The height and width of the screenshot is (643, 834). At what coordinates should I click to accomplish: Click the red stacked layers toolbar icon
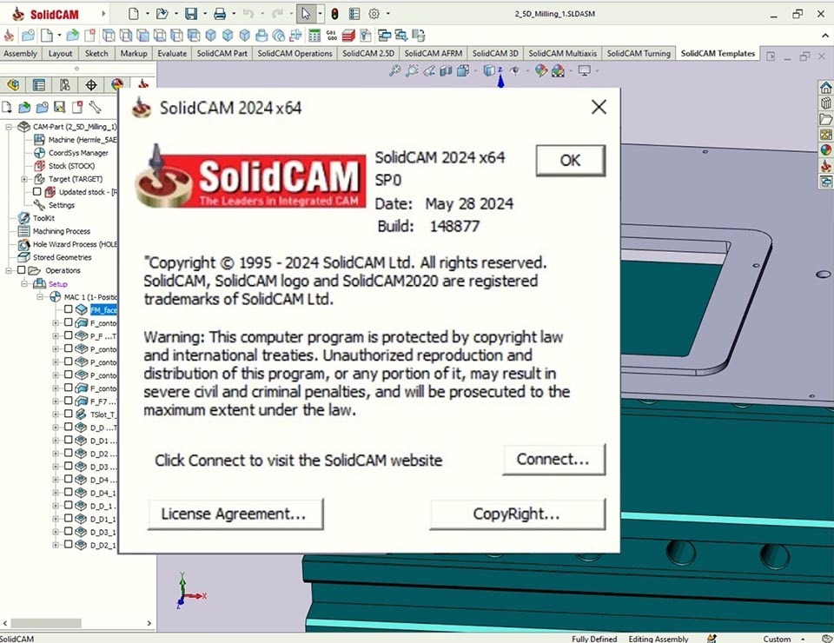(x=349, y=36)
